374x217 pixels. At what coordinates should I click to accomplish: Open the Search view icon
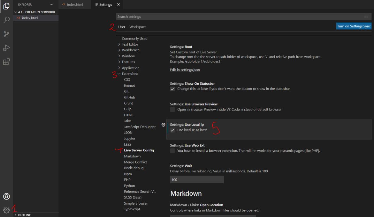point(6,20)
